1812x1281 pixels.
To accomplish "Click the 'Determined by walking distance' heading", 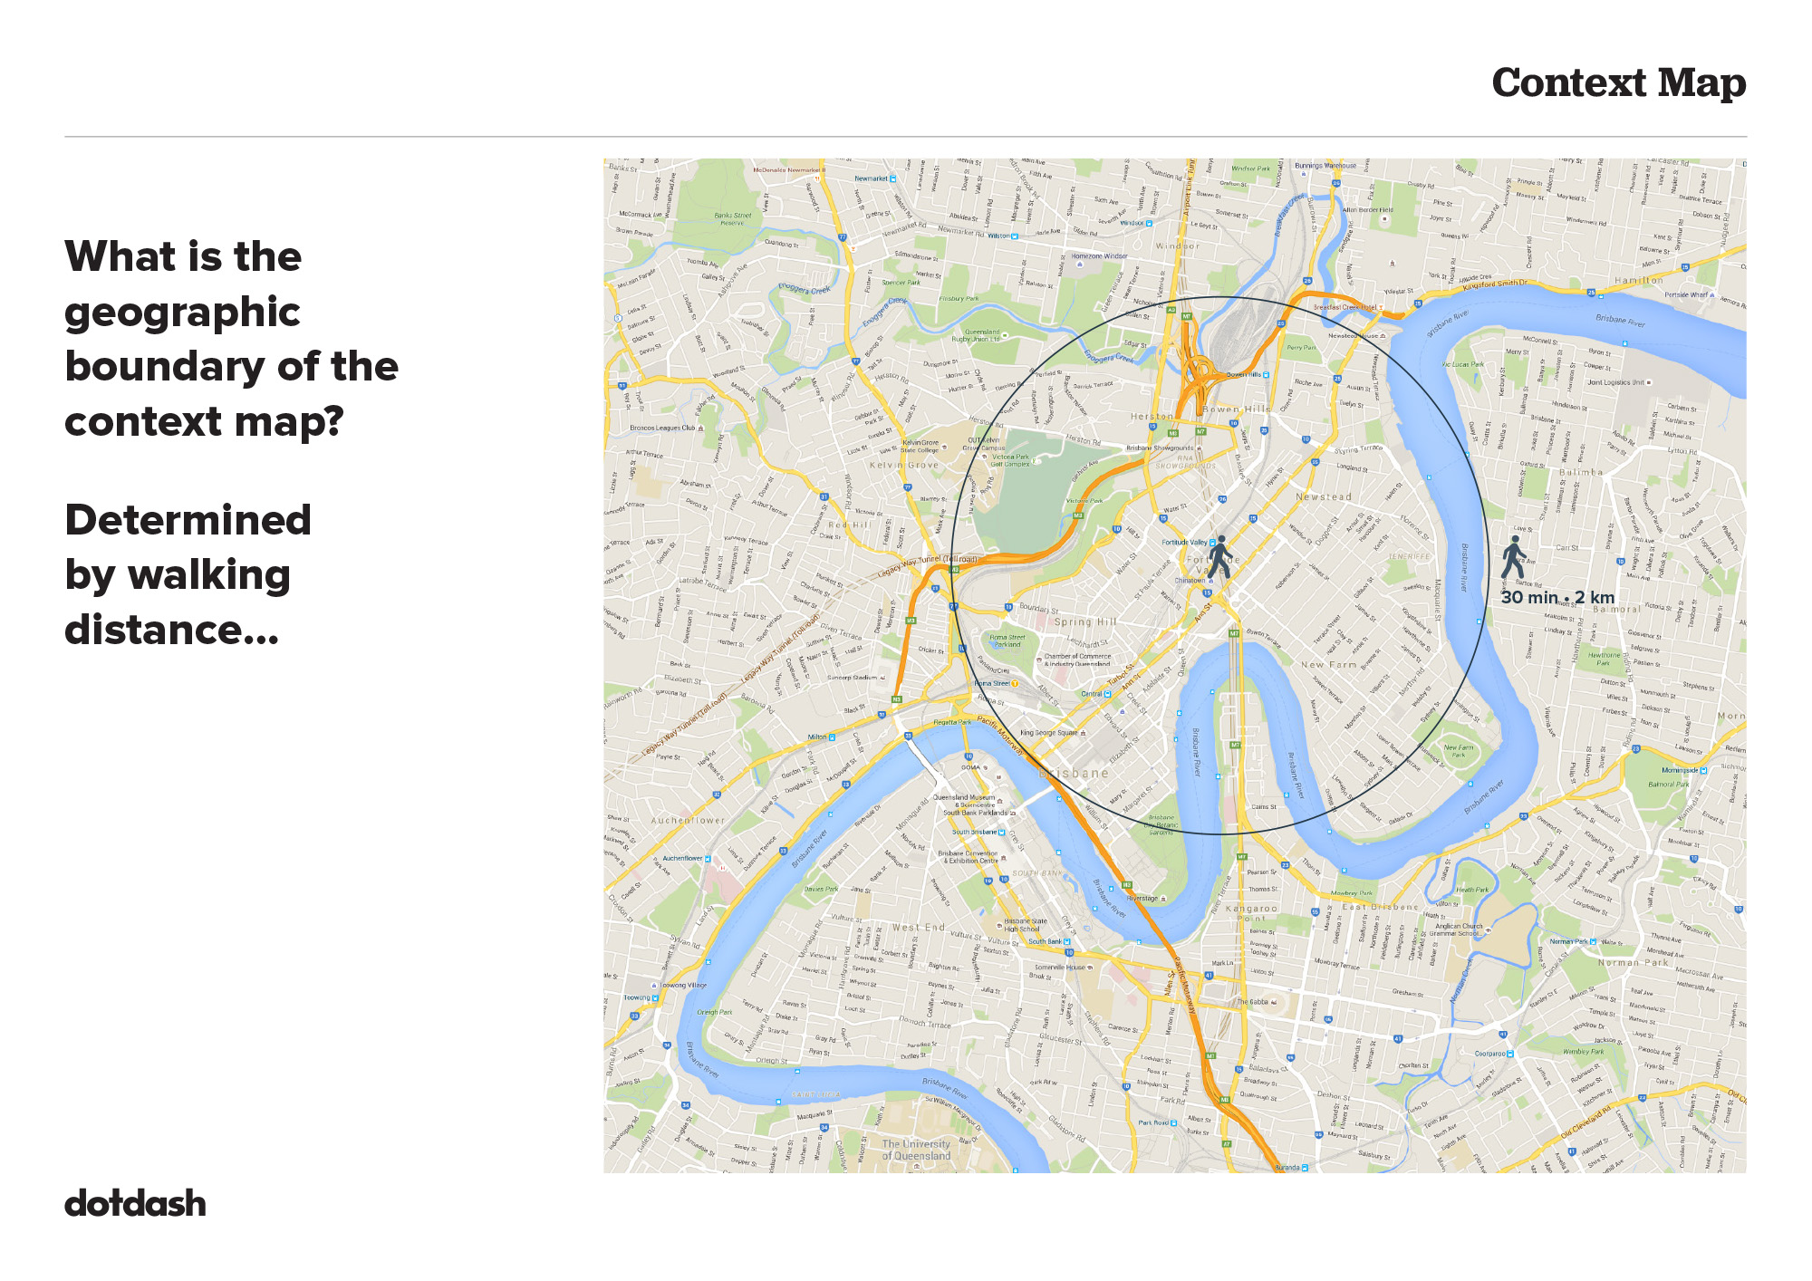I will (188, 574).
